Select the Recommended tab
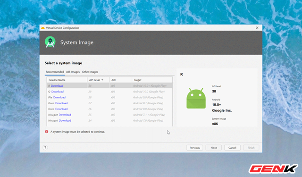The height and width of the screenshot is (177, 302). [x=55, y=72]
